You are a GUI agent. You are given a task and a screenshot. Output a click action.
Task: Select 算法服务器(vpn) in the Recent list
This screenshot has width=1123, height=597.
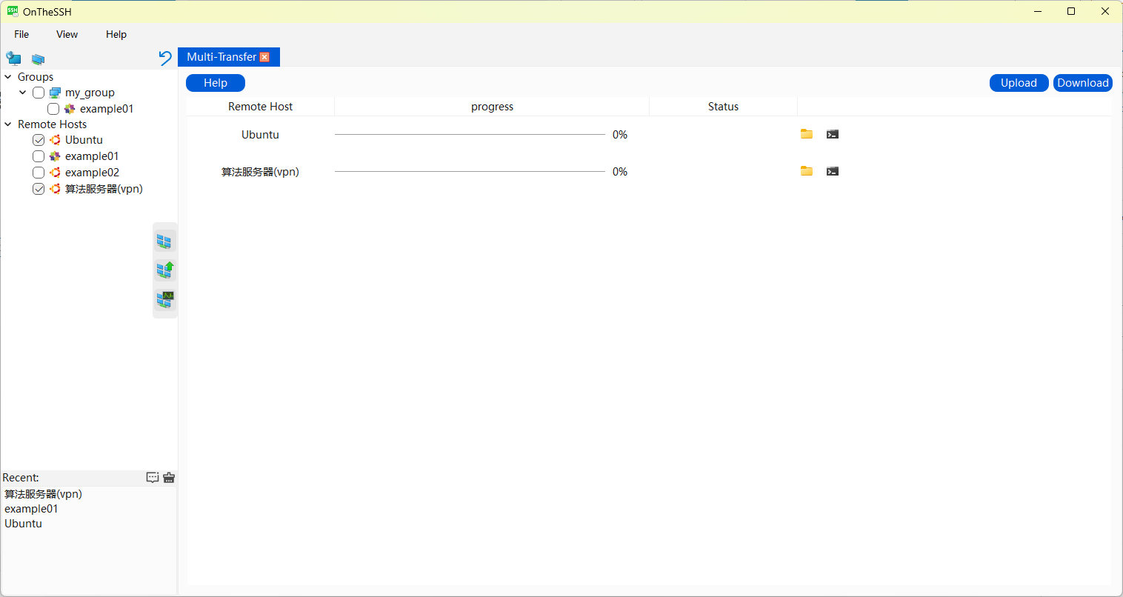tap(43, 494)
